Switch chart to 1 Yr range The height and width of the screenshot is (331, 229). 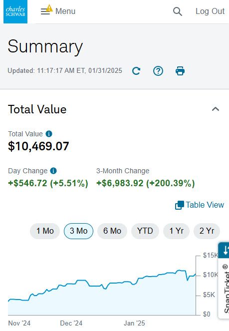click(x=177, y=231)
